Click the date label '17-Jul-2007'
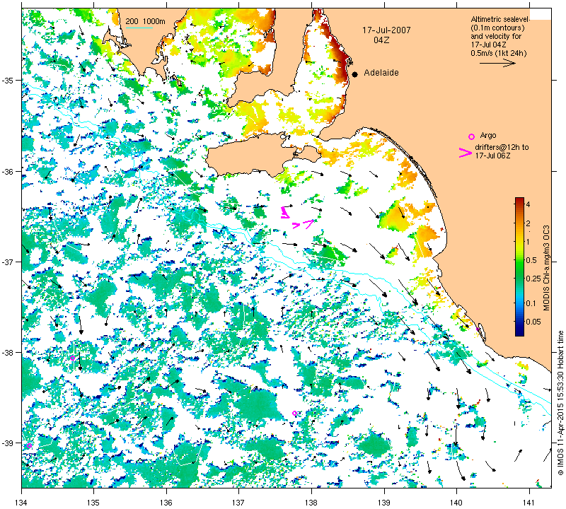 386,30
